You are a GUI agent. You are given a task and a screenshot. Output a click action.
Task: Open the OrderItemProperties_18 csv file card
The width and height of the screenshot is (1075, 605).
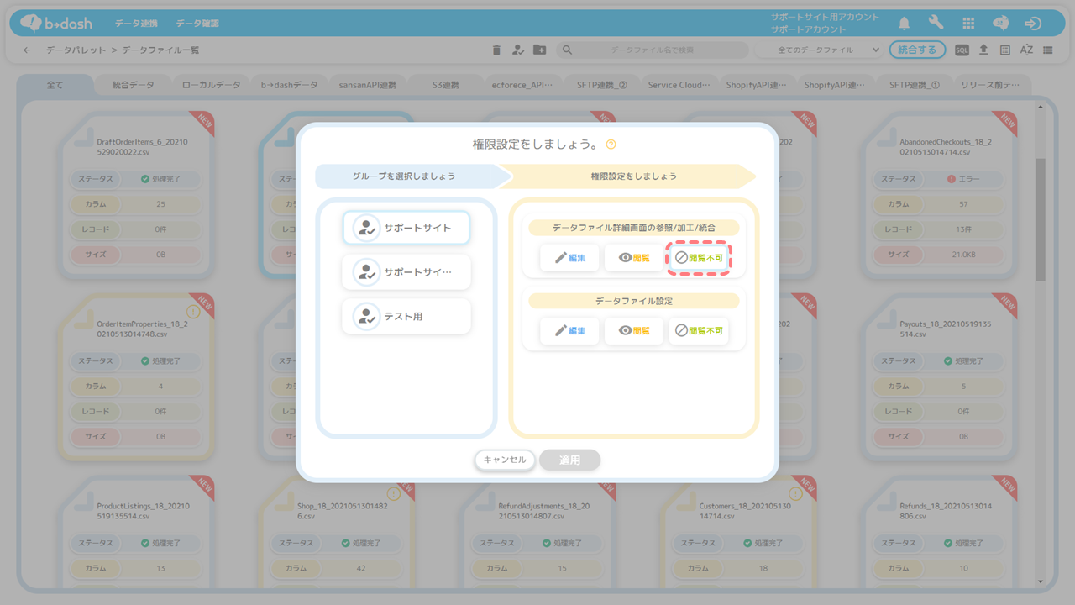135,377
